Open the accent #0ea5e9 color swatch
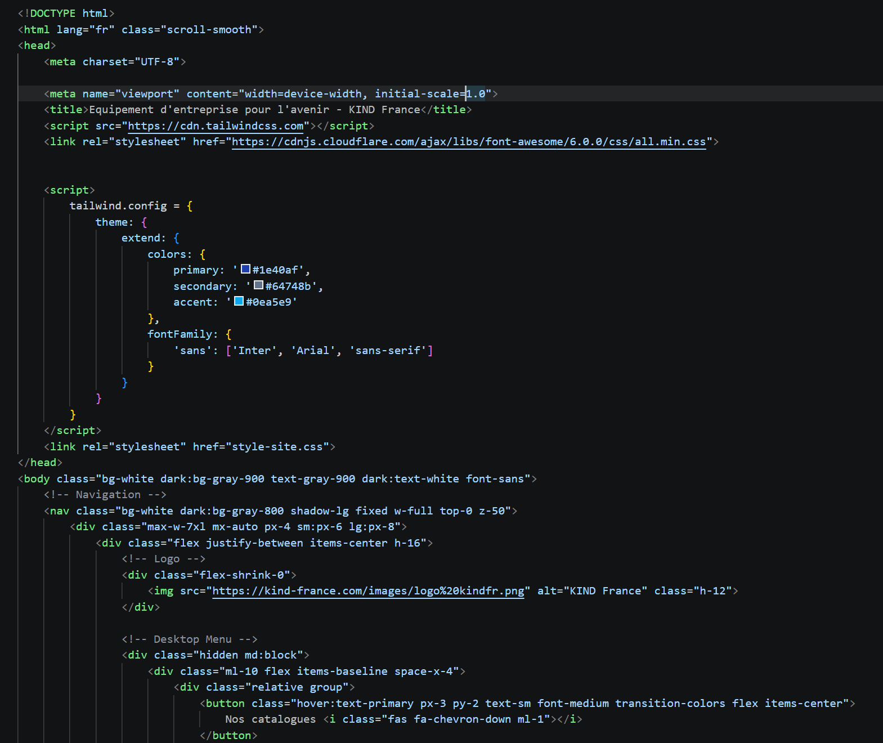This screenshot has width=883, height=743. click(x=239, y=301)
